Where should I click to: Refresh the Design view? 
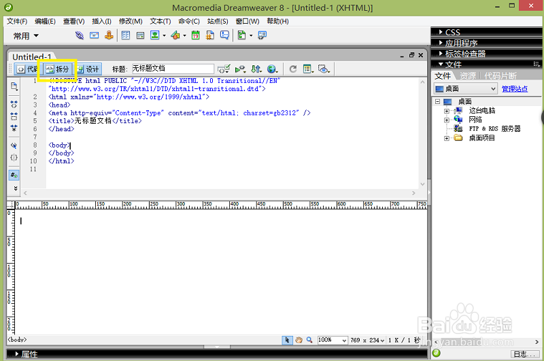293,69
